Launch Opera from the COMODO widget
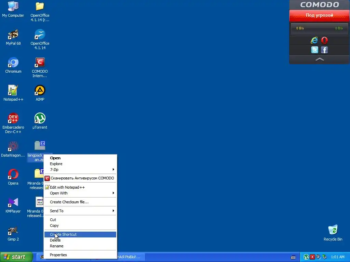This screenshot has height=262, width=350. coord(324,40)
